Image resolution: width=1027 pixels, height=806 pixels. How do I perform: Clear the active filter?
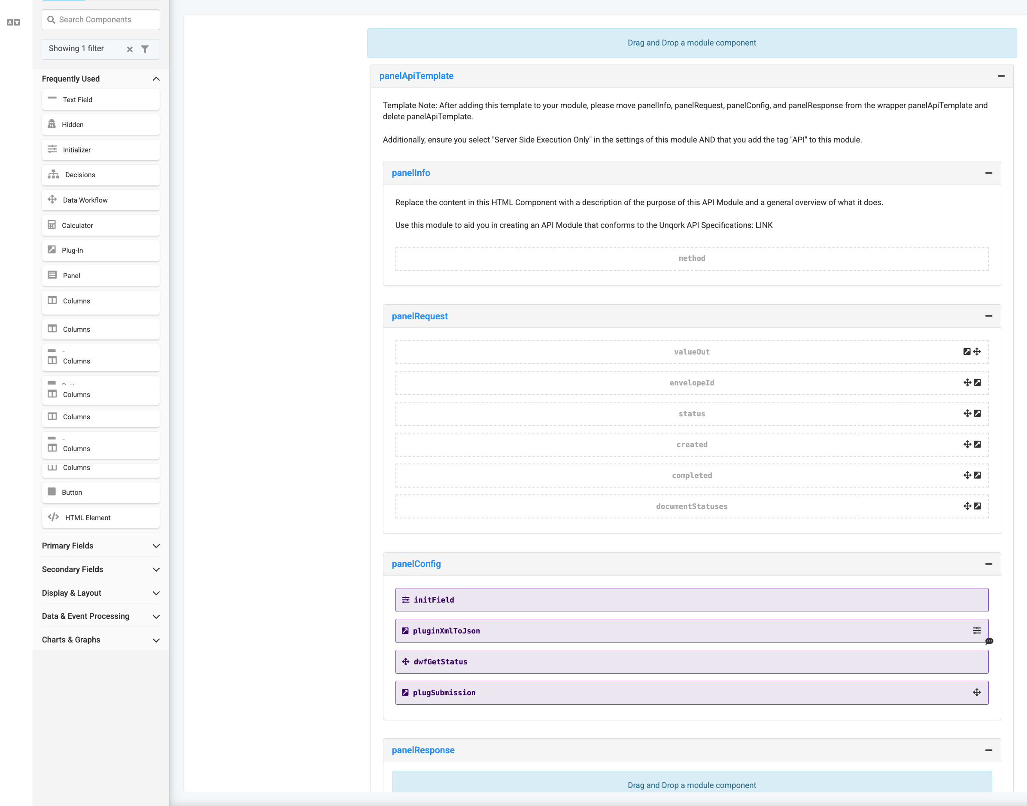130,48
